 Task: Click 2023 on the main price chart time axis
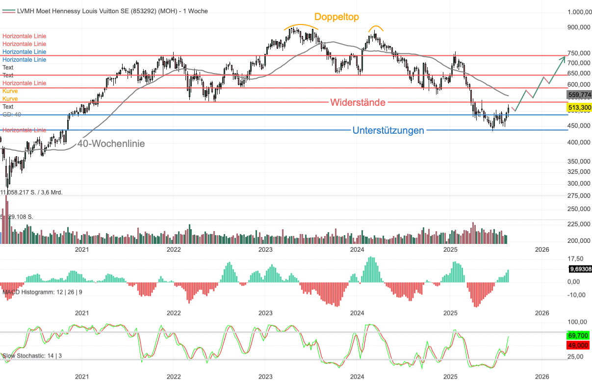click(x=265, y=249)
